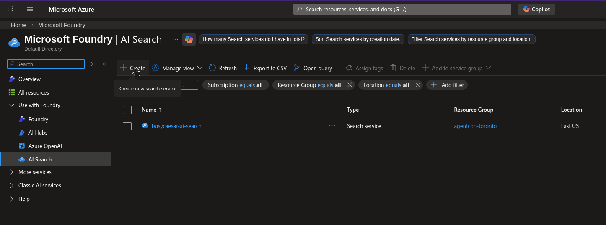Open the Azure apps grid launcher
Image resolution: width=606 pixels, height=225 pixels.
[x=10, y=9]
